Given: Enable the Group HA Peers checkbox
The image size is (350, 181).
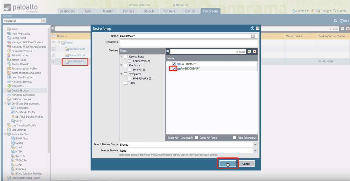Looking at the screenshot, I should (197, 138).
